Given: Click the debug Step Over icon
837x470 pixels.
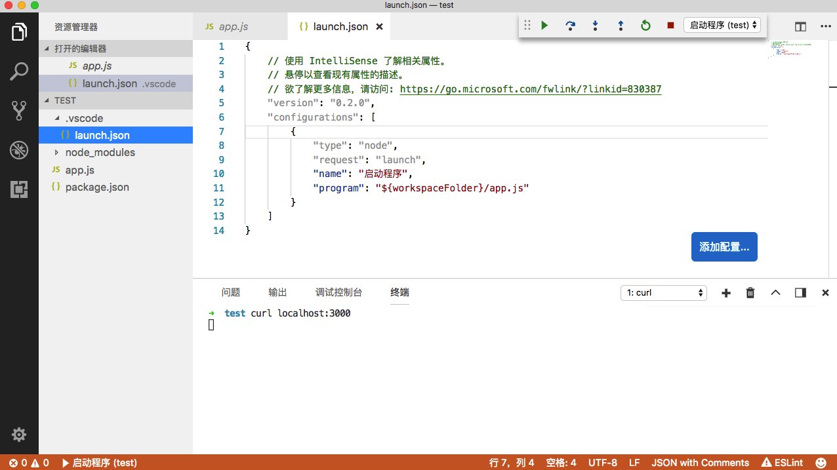Looking at the screenshot, I should (x=570, y=26).
